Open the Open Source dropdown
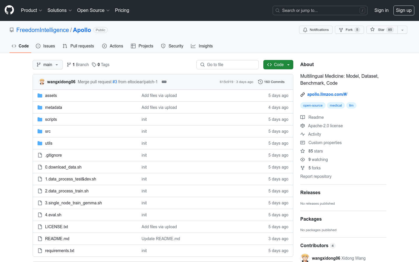The image size is (419, 262). click(x=93, y=10)
